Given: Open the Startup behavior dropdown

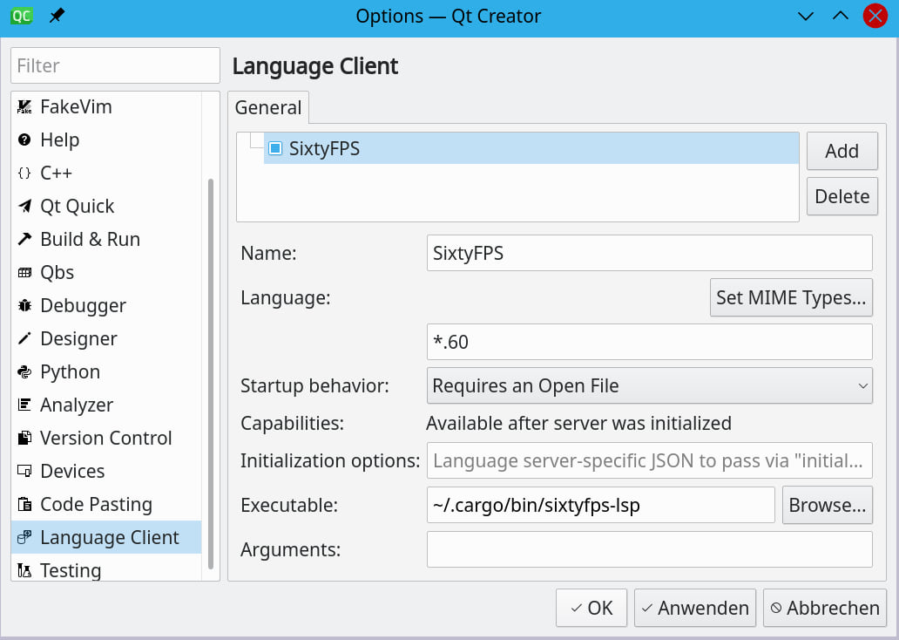Looking at the screenshot, I should (x=650, y=385).
